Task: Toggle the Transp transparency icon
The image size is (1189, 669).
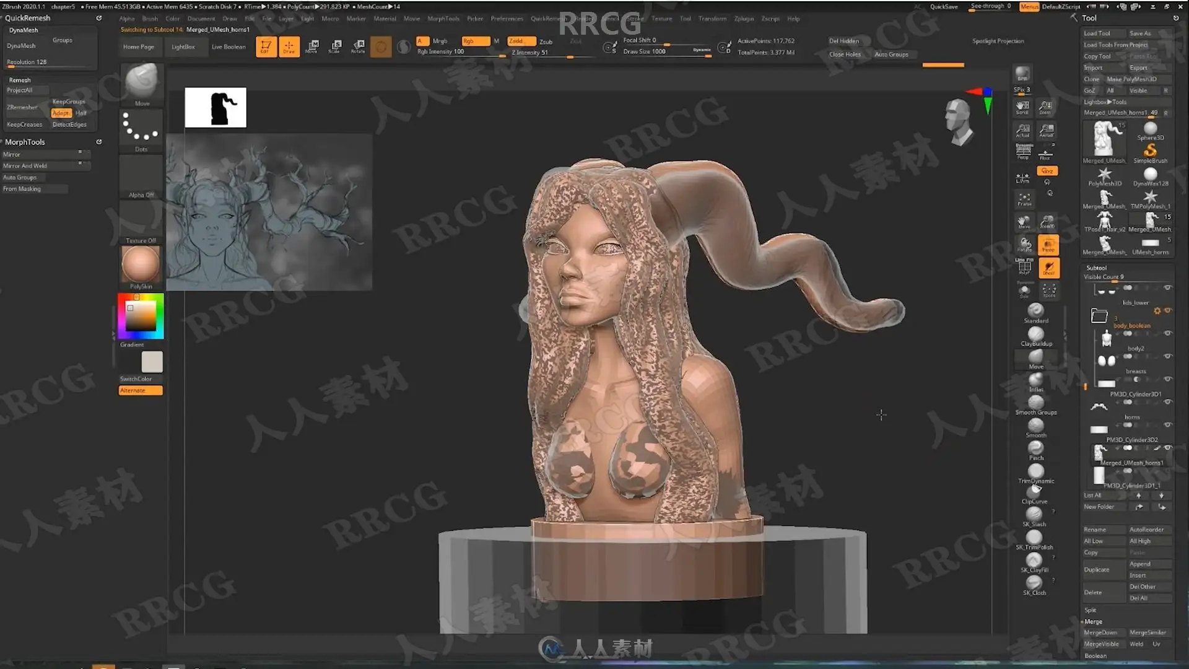Action: pyautogui.click(x=1048, y=245)
